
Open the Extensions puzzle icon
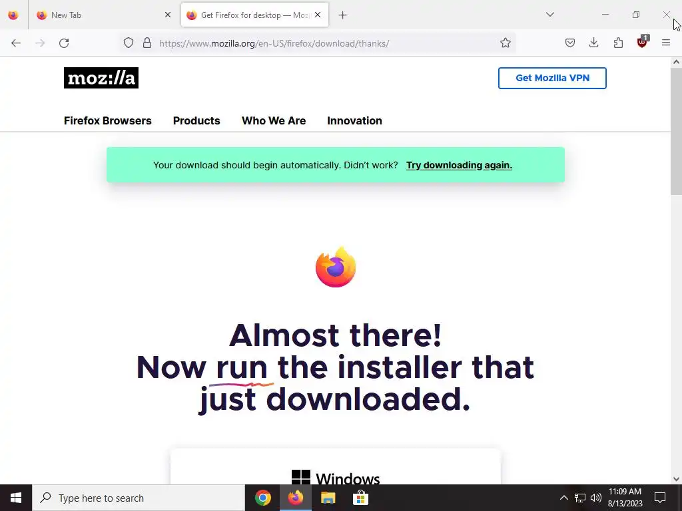tap(618, 43)
